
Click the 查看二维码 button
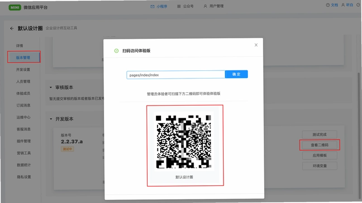(x=319, y=145)
